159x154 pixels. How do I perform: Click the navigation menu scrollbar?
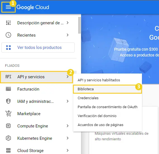click(x=79, y=25)
